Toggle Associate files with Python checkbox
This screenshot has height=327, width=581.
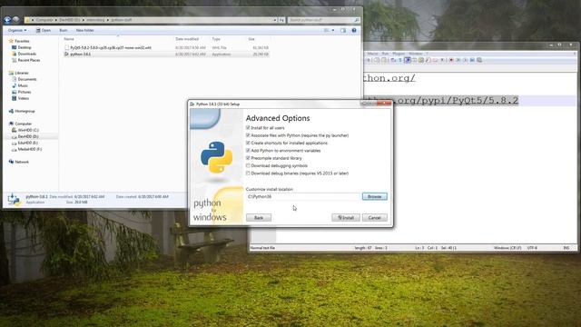(248, 135)
